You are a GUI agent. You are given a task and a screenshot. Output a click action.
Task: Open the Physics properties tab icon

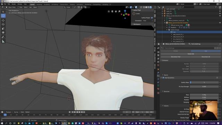158,79
